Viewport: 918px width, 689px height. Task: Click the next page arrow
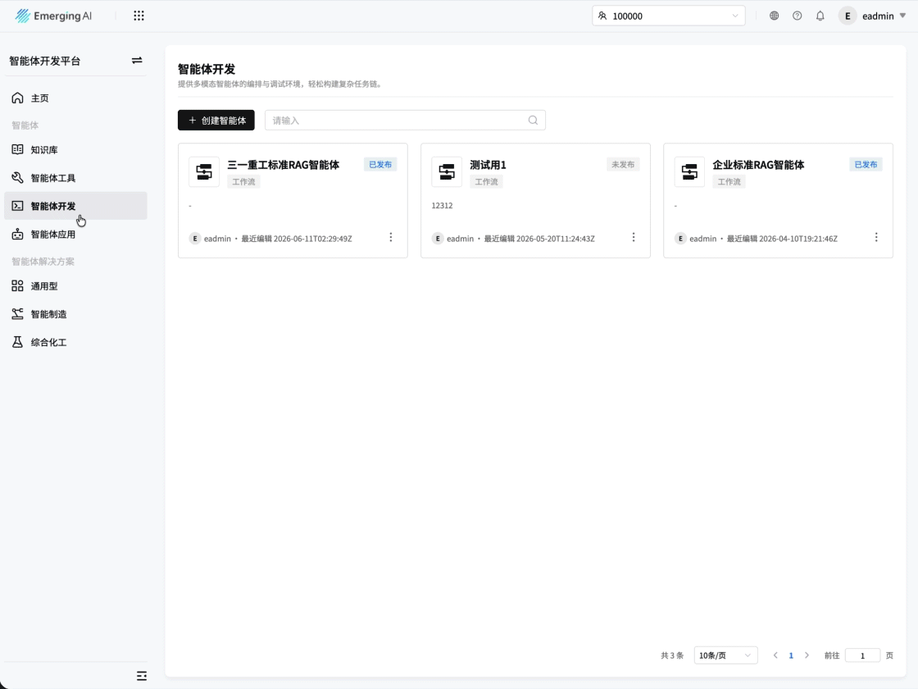point(807,655)
